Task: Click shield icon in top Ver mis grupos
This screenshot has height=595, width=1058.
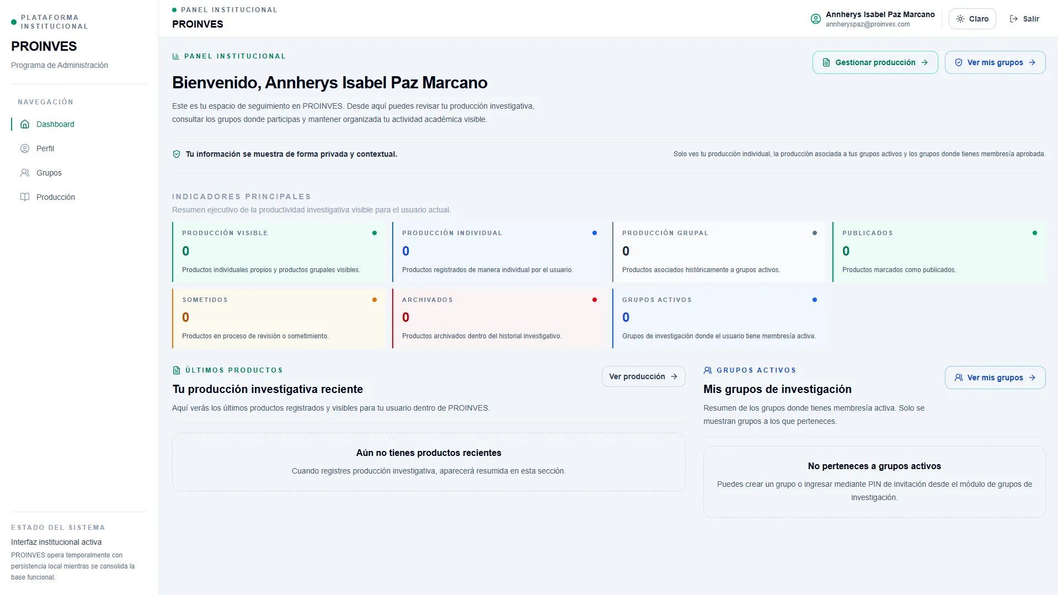Action: coord(959,62)
